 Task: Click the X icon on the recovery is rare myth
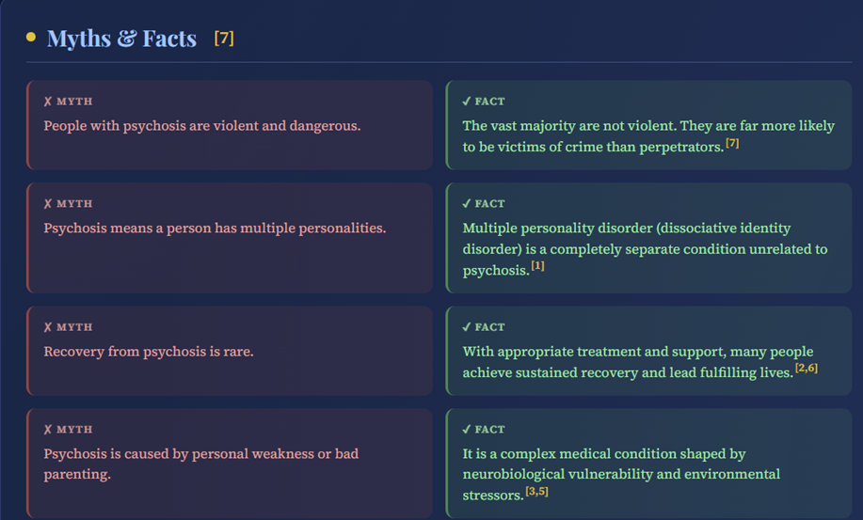pos(47,328)
